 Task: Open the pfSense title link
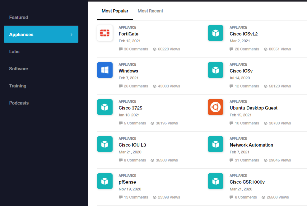tap(127, 182)
